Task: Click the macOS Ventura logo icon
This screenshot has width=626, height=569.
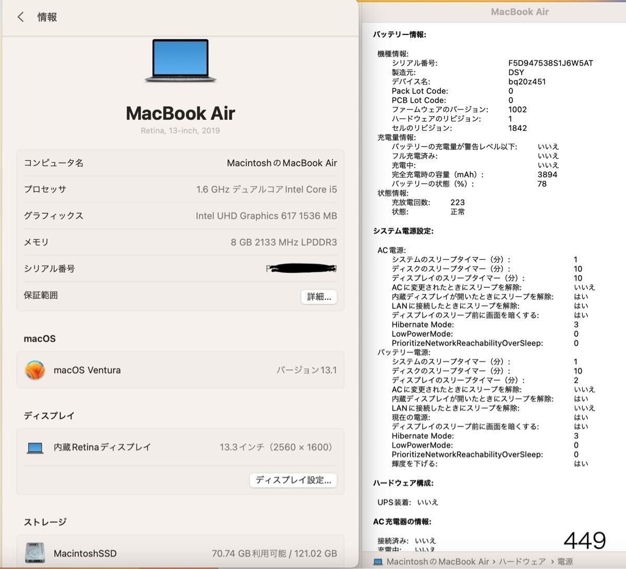Action: [35, 370]
